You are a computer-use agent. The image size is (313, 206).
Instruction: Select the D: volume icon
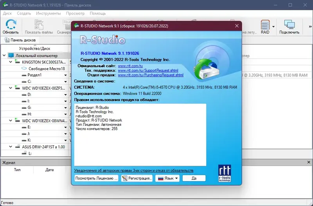pyautogui.click(x=24, y=95)
